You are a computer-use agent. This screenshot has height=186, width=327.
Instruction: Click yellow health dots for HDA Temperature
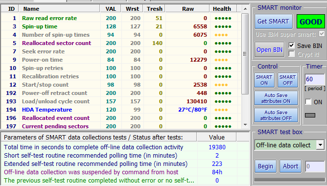(x=221, y=110)
